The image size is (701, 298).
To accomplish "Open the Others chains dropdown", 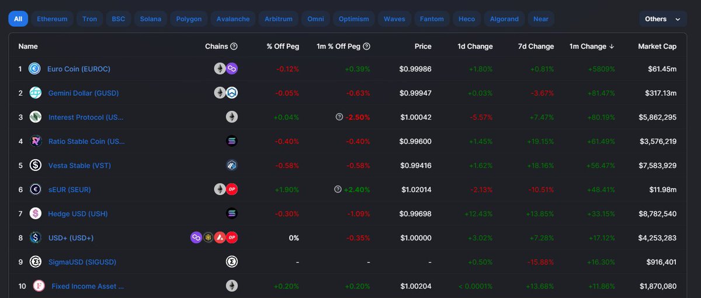I will [x=663, y=19].
